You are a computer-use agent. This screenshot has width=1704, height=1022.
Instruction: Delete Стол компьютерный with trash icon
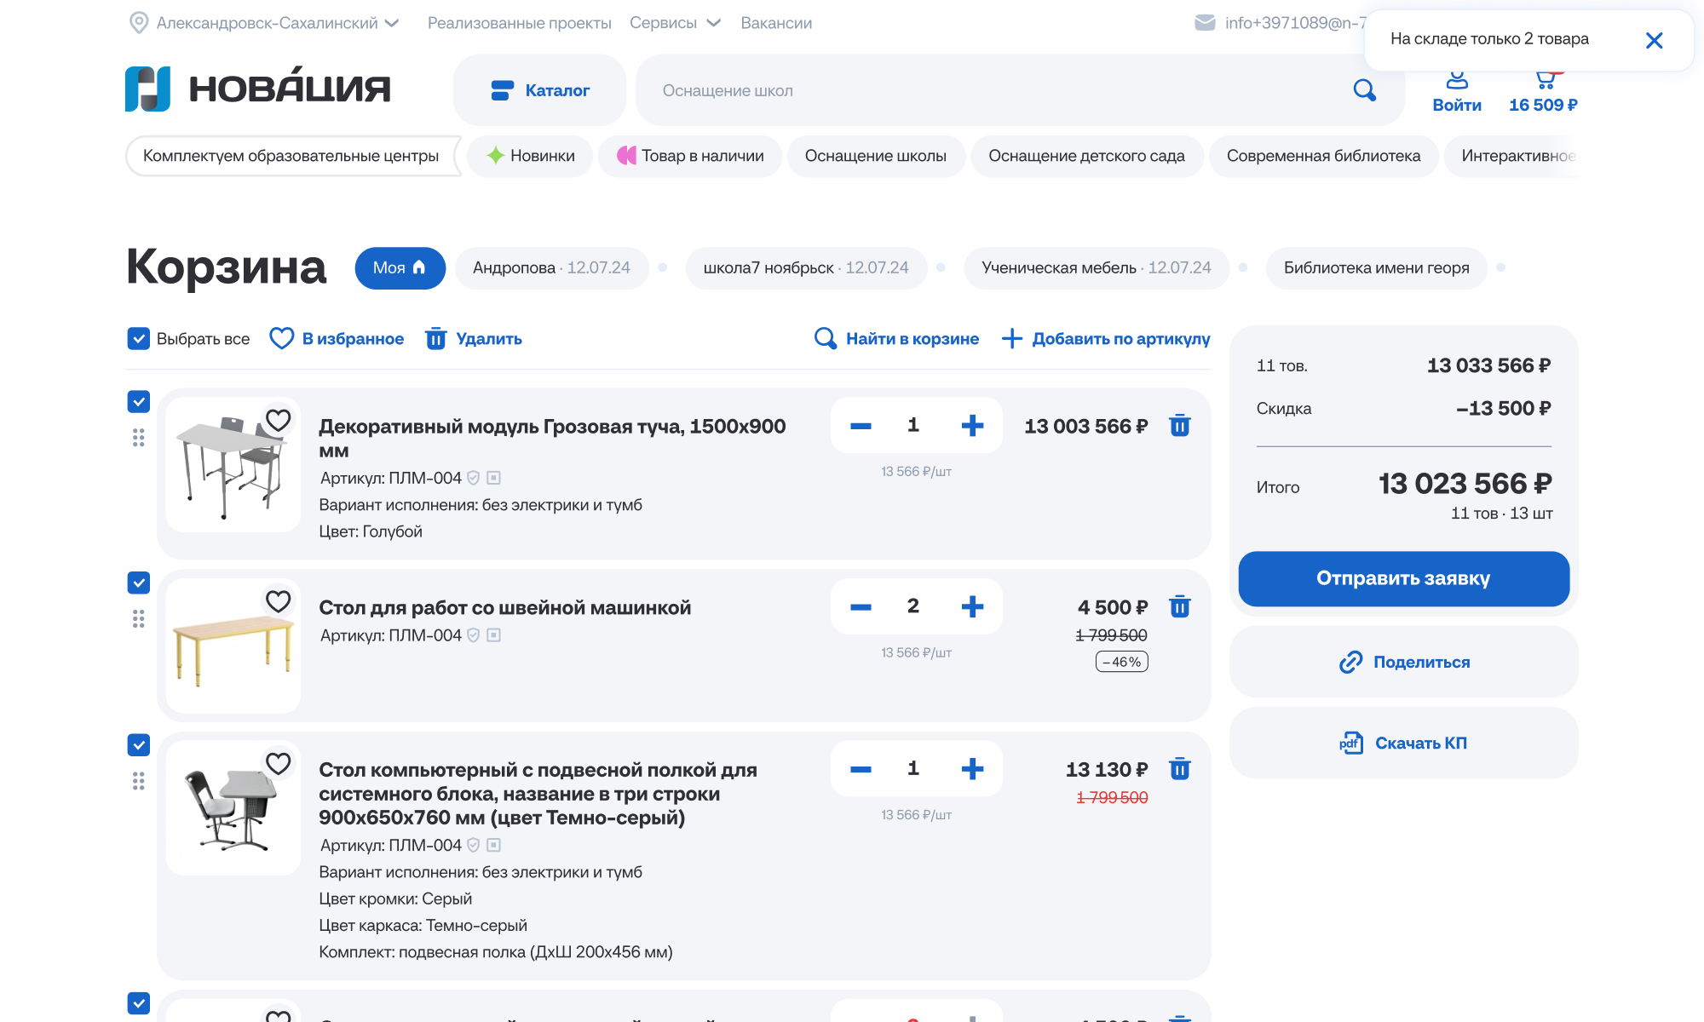click(x=1179, y=770)
